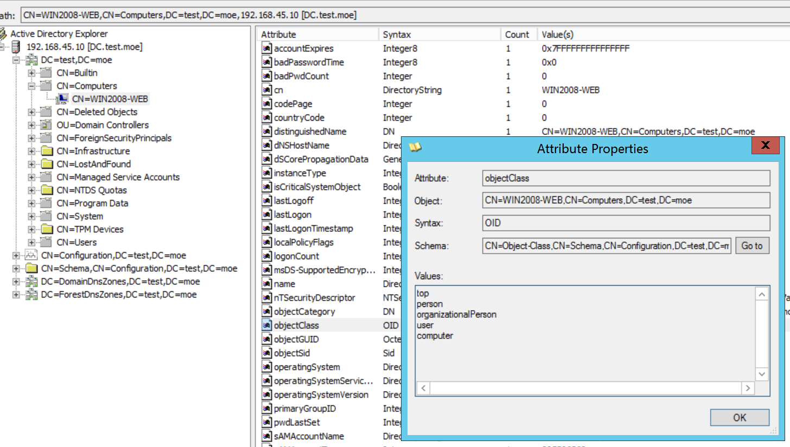This screenshot has height=447, width=790.
Task: Click the TPM Devices folder icon
Action: coord(48,229)
